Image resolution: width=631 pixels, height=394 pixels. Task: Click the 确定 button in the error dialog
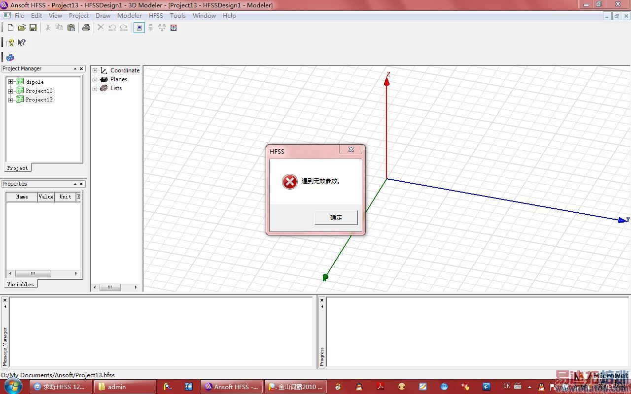click(336, 218)
